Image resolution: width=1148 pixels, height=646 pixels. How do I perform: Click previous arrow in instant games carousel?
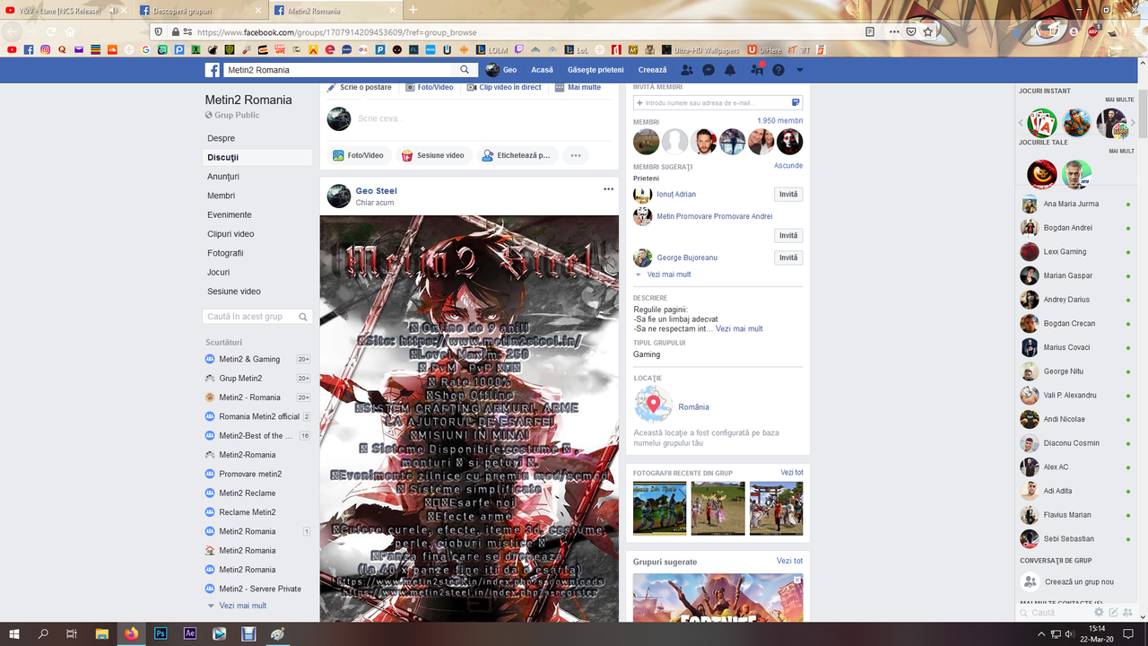(x=1021, y=123)
